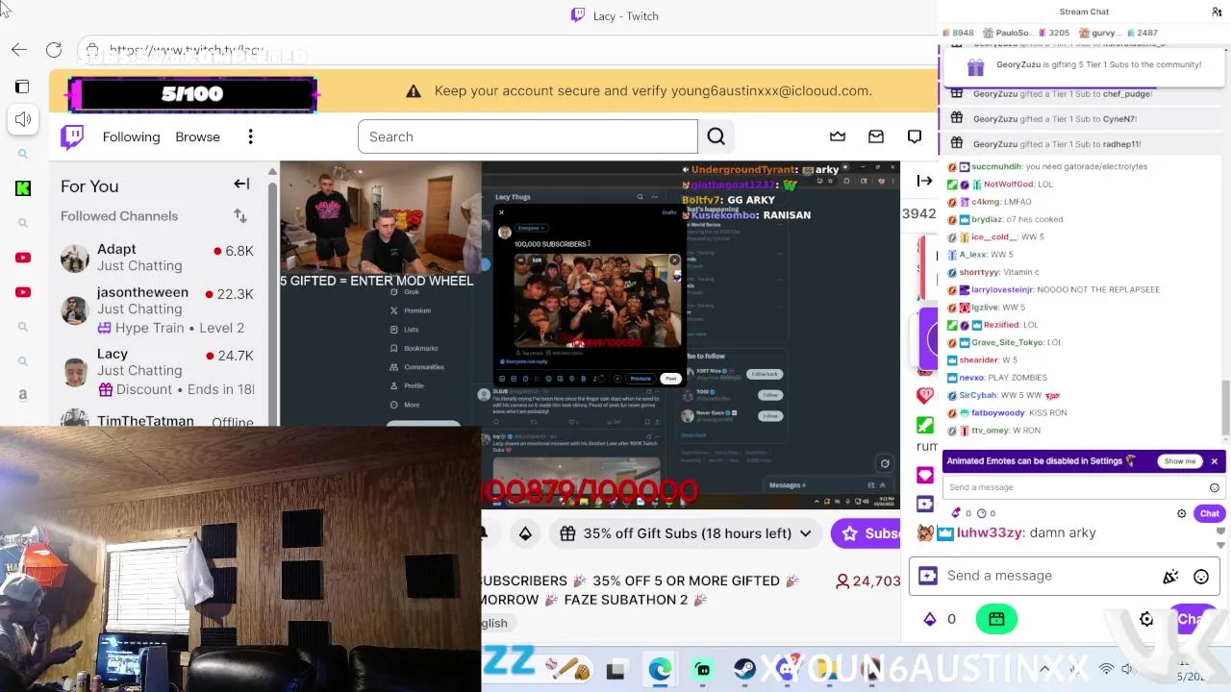Open emote picker in small inner chat box

tap(1215, 487)
